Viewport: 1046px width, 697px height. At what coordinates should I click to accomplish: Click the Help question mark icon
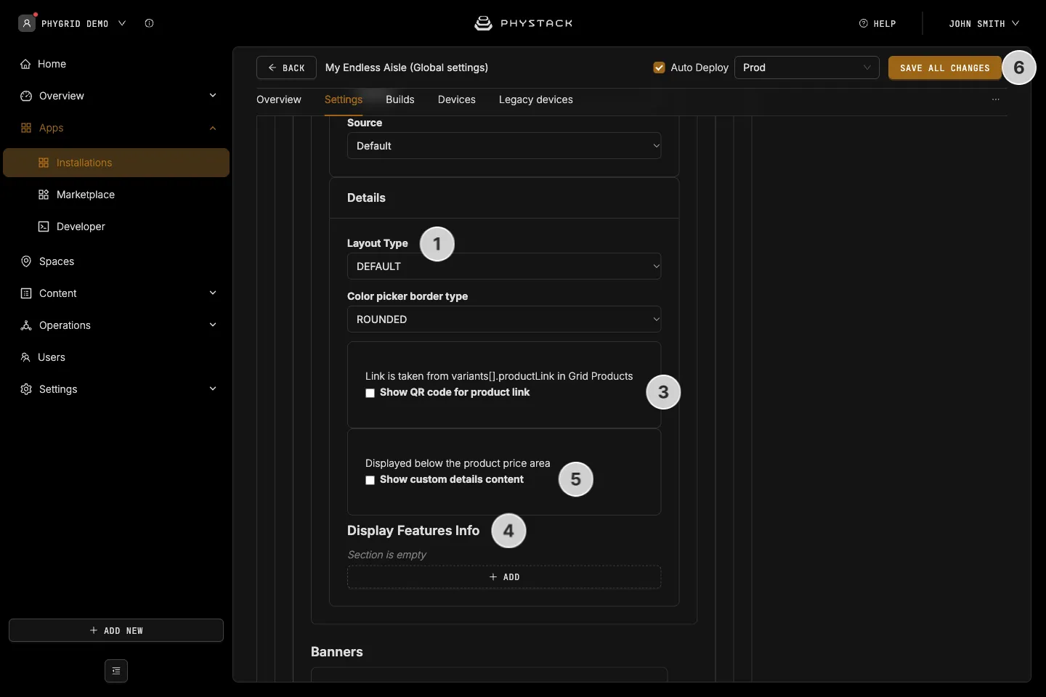864,23
